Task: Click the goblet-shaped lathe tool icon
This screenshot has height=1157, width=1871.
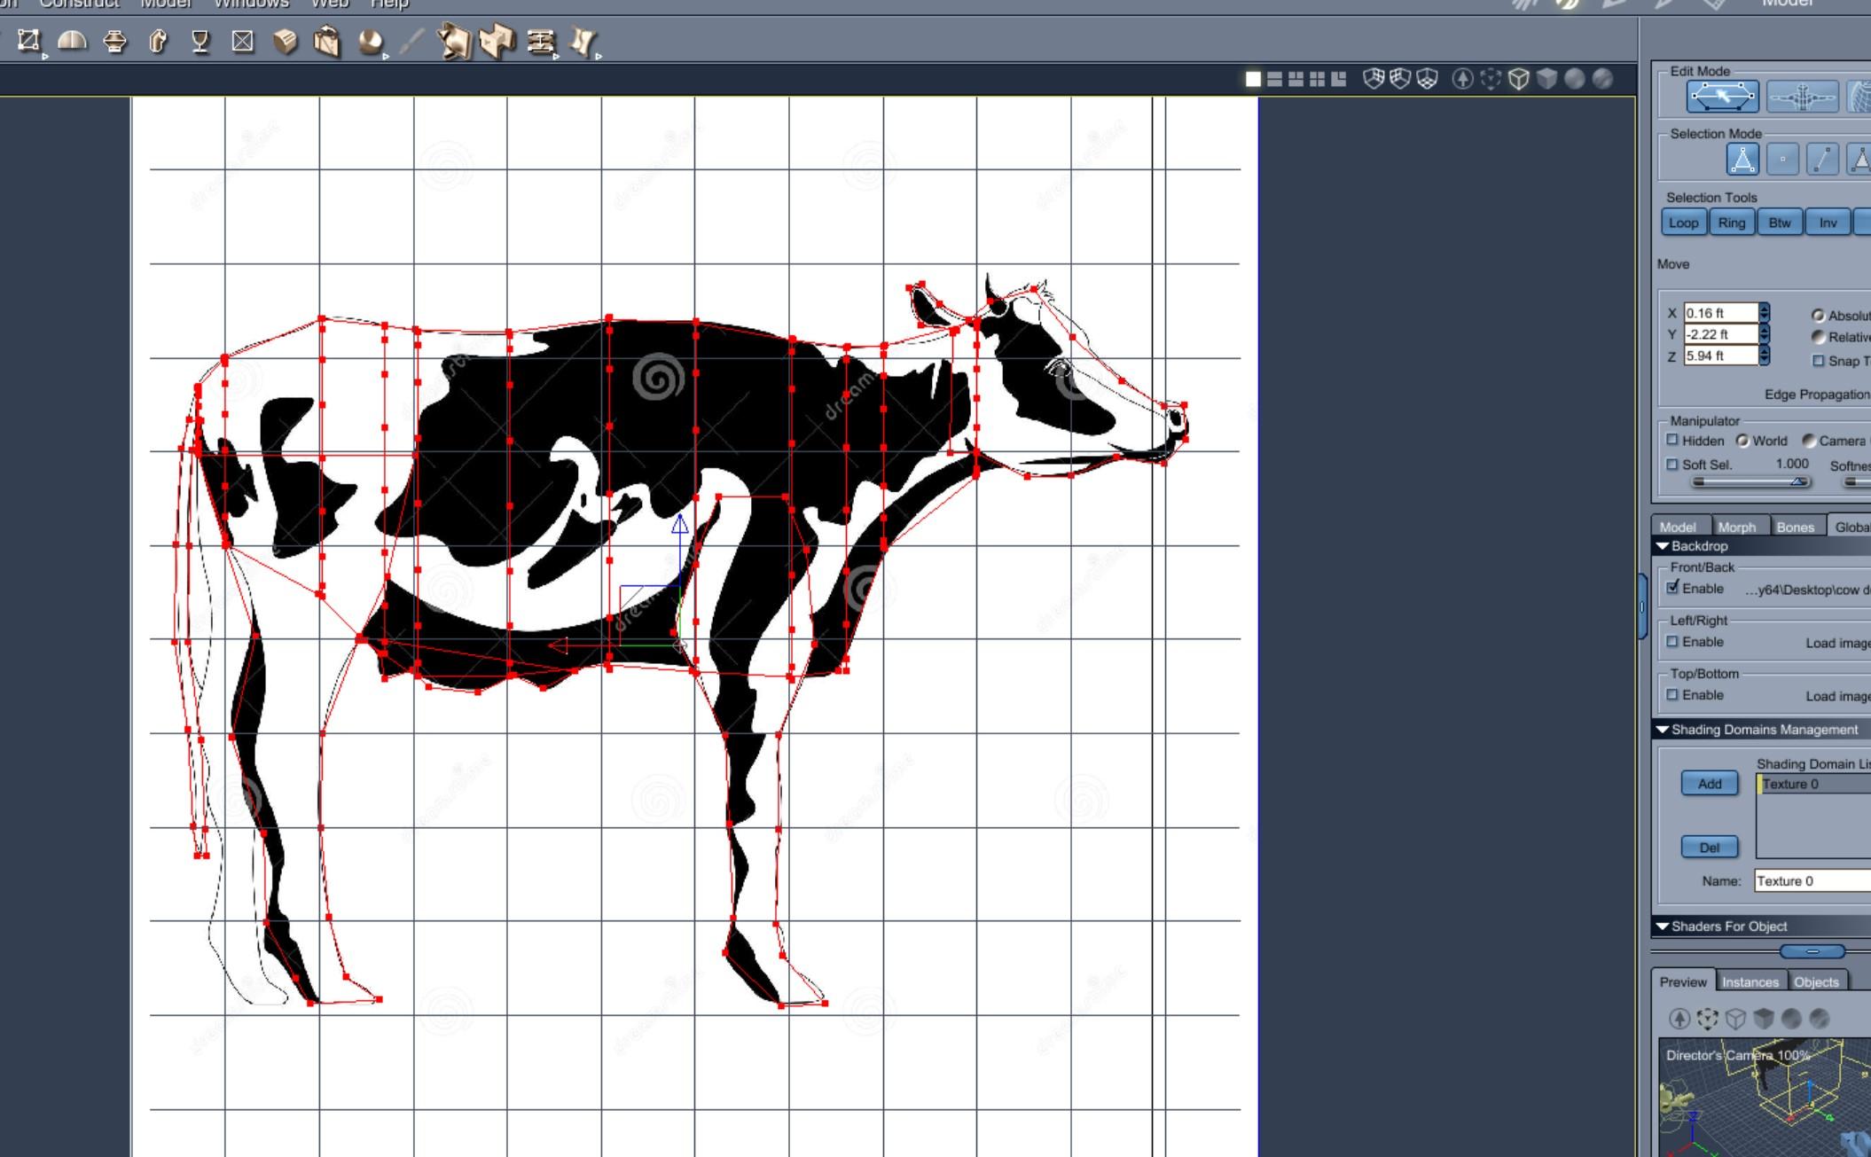Action: point(200,42)
